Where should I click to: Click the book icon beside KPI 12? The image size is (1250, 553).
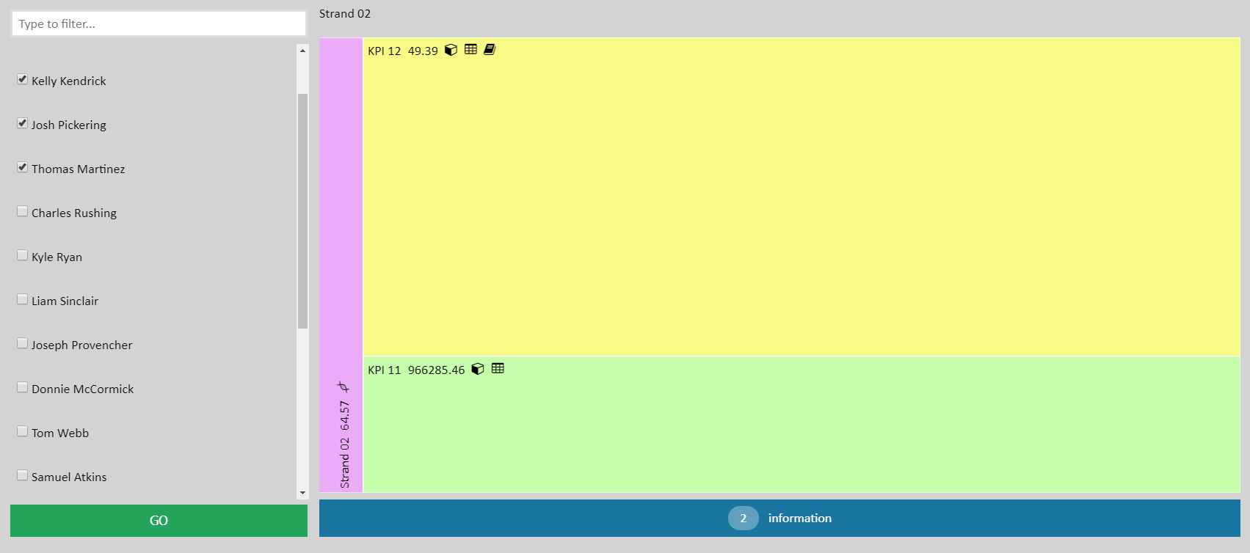click(x=490, y=49)
